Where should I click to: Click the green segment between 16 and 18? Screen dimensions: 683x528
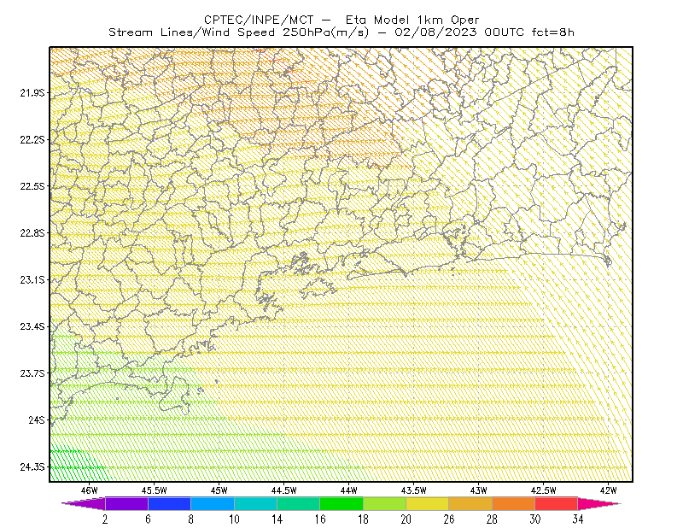pyautogui.click(x=341, y=503)
